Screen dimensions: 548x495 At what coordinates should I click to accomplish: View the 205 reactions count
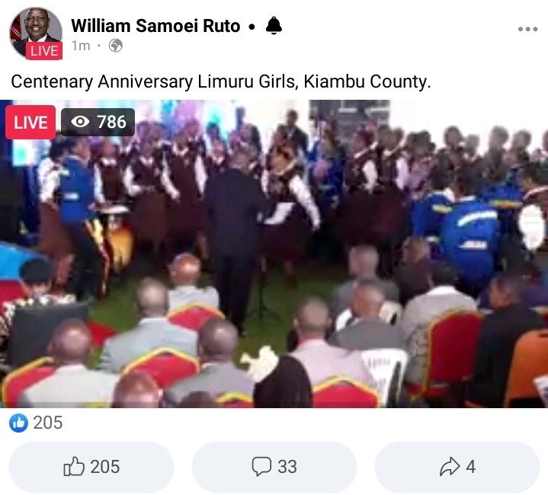click(x=48, y=423)
